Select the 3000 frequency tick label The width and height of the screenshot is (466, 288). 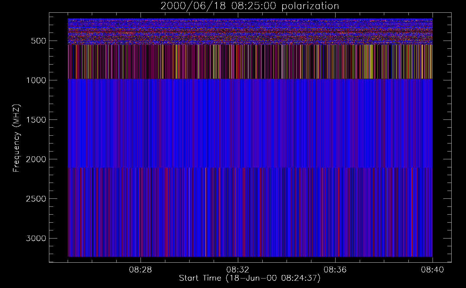click(36, 238)
